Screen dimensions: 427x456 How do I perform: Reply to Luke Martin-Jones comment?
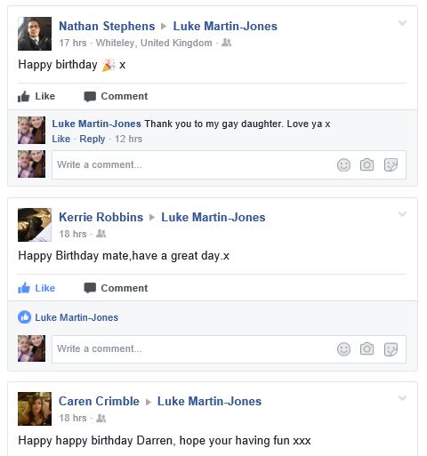point(93,139)
